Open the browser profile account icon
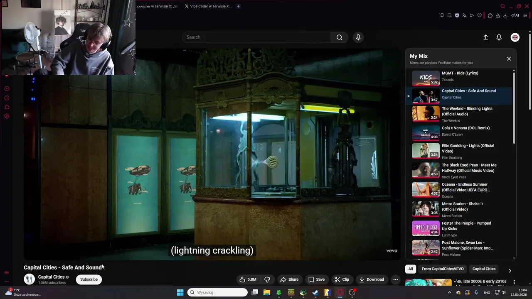The height and width of the screenshot is (299, 532). tap(498, 15)
